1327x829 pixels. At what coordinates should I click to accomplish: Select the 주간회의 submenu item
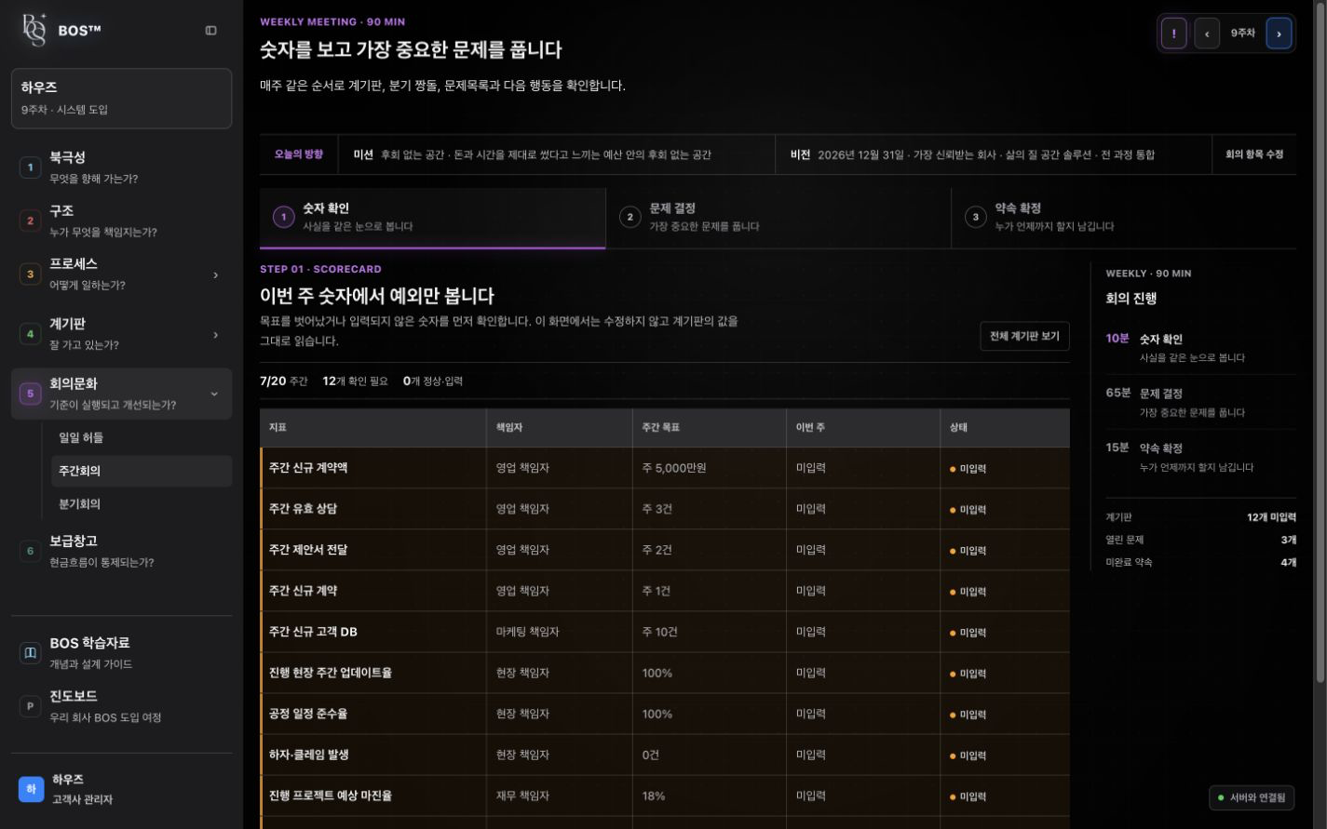[141, 471]
